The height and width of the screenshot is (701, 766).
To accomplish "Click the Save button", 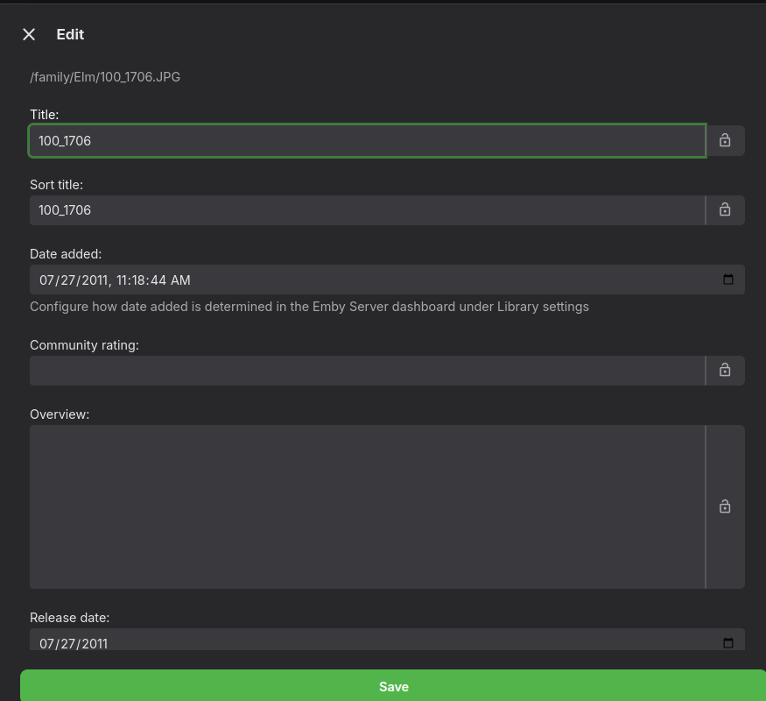I will (x=393, y=686).
